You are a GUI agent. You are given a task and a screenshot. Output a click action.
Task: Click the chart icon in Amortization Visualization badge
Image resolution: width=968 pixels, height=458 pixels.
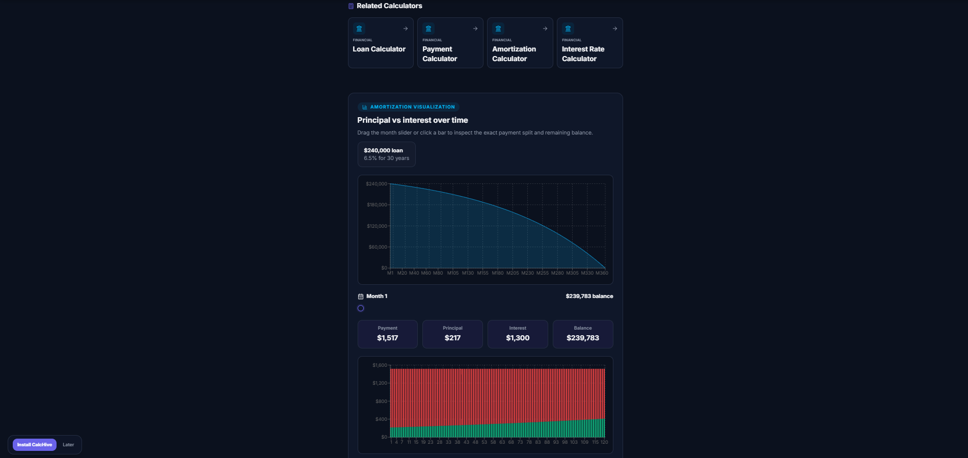click(365, 107)
